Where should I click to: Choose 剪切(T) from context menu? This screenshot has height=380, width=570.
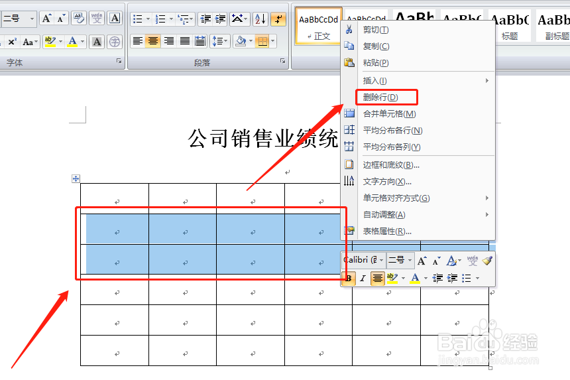tap(418, 30)
